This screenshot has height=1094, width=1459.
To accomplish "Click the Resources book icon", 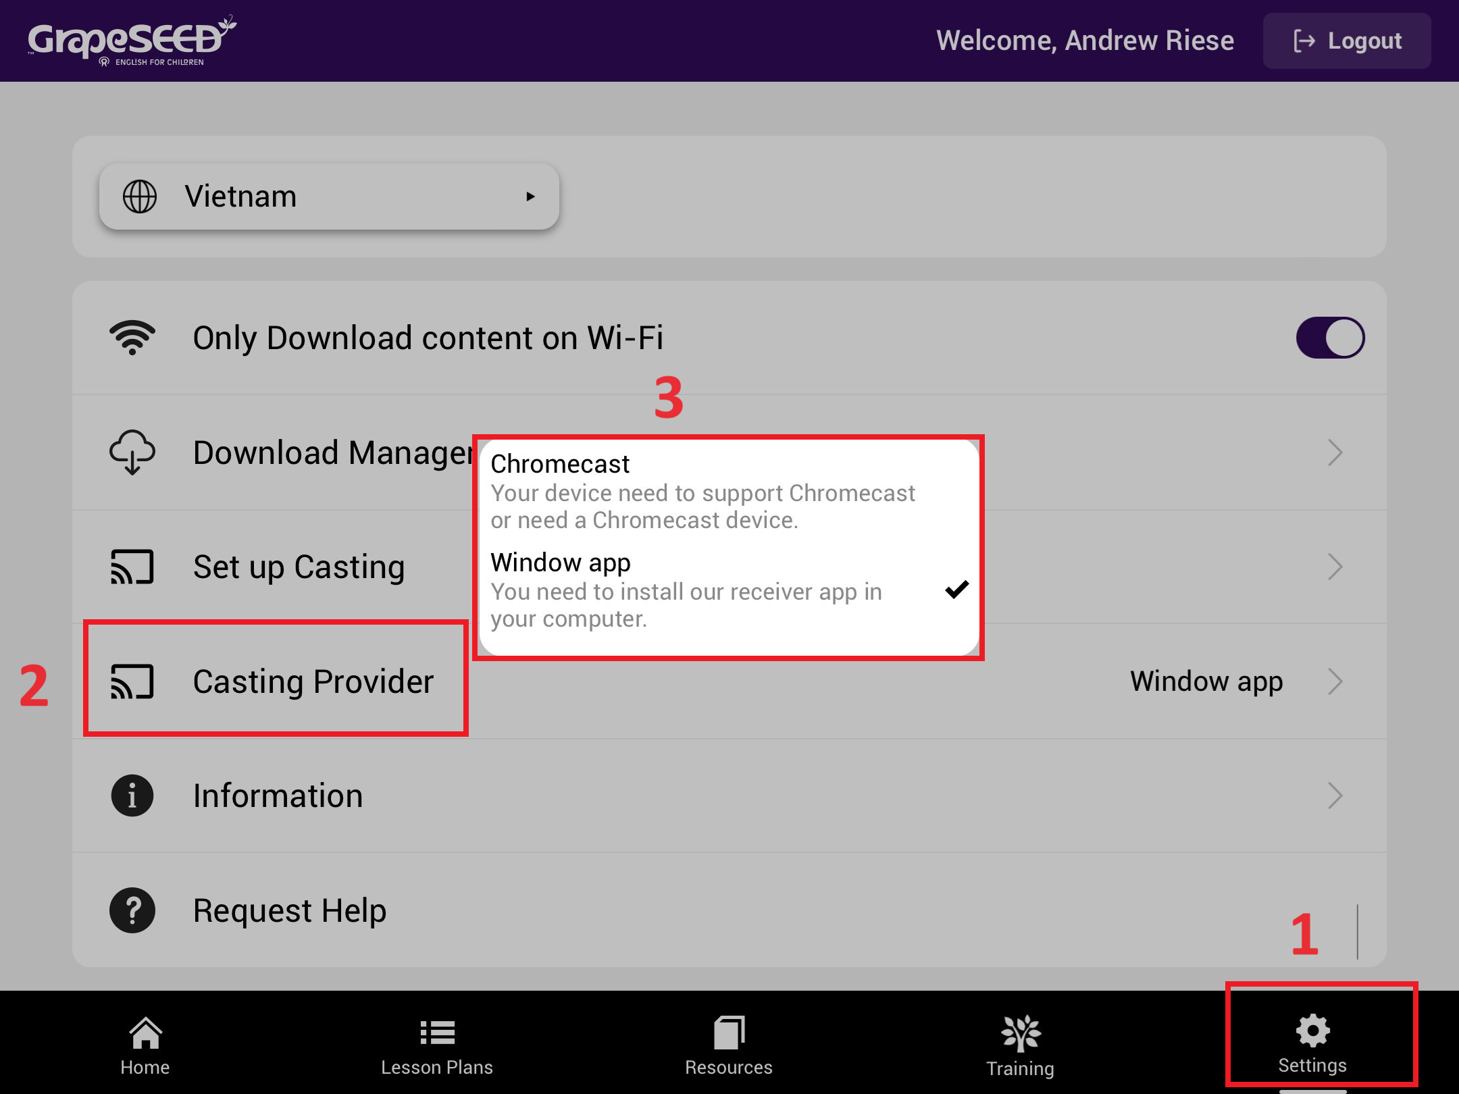I will tap(729, 1032).
